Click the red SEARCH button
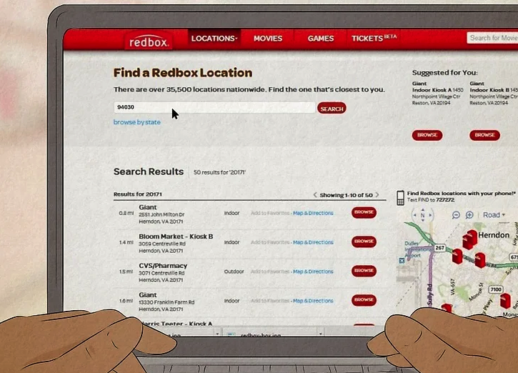Viewport: 518px width, 373px height. [332, 109]
